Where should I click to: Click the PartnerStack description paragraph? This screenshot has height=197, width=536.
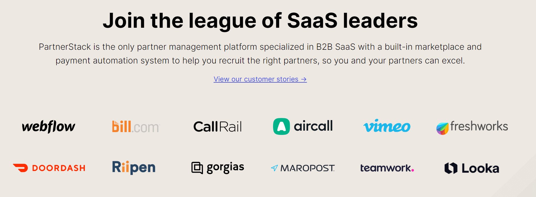pyautogui.click(x=260, y=54)
